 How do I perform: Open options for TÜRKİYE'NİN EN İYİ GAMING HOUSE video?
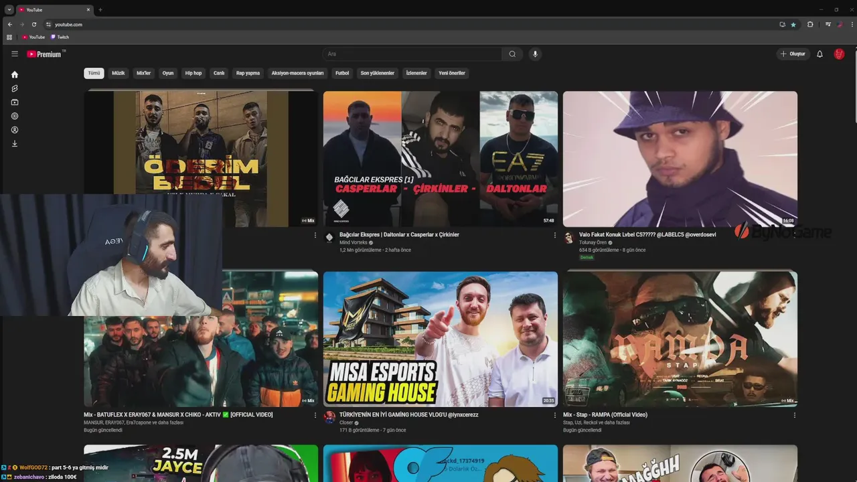[x=554, y=415]
